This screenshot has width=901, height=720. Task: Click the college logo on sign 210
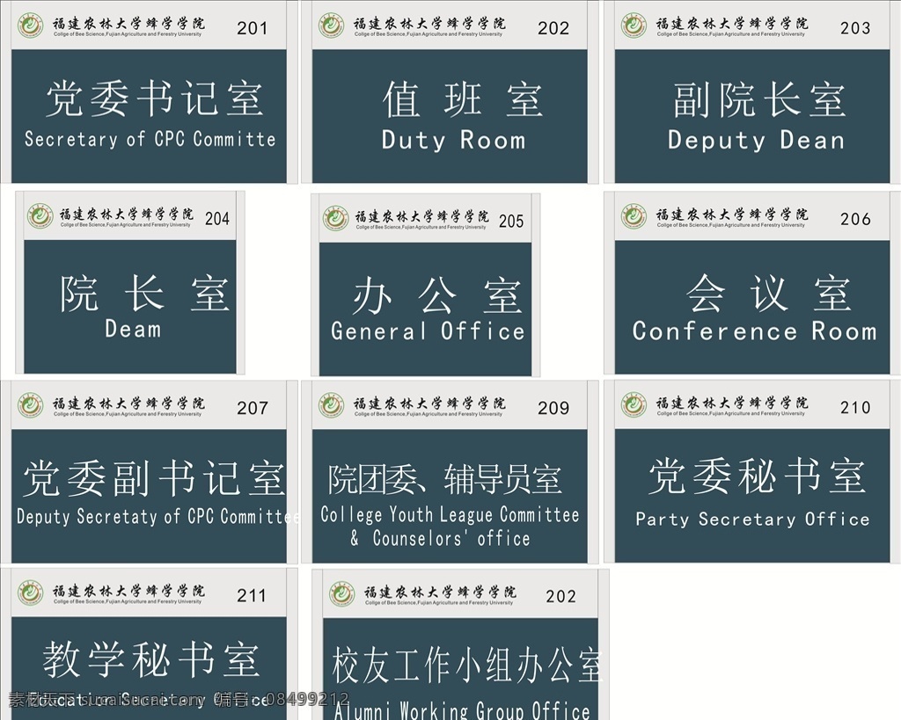click(634, 404)
